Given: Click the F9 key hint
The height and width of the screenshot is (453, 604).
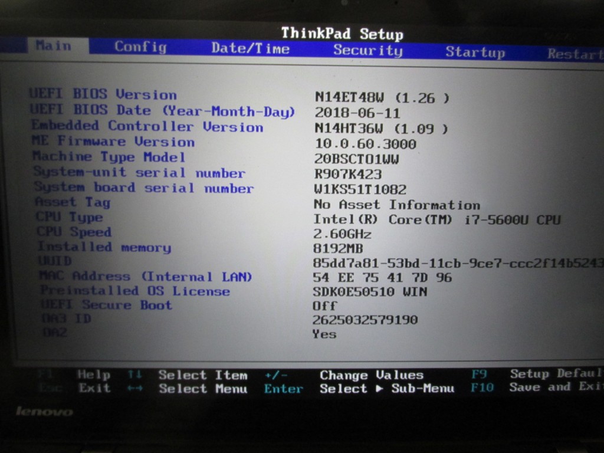Looking at the screenshot, I should [x=479, y=374].
